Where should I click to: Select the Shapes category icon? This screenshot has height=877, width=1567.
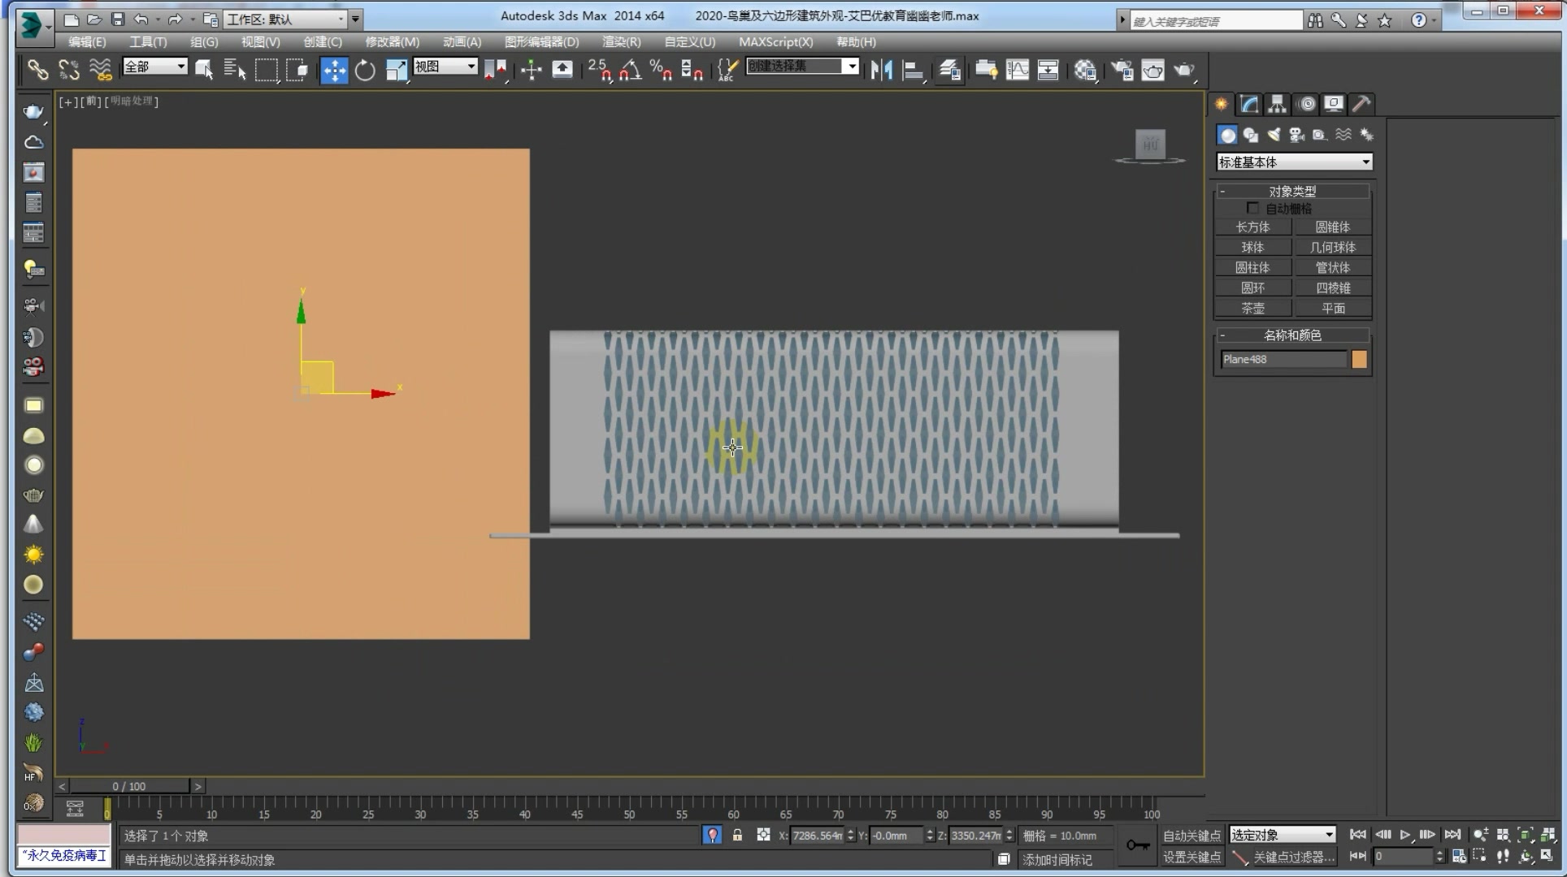[1251, 135]
